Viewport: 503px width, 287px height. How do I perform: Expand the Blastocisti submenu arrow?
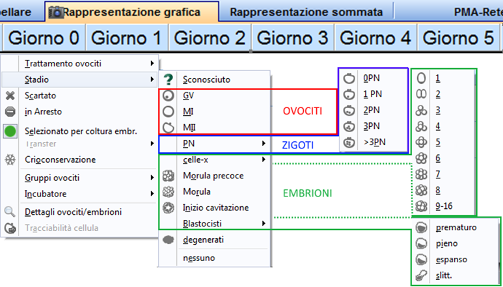[264, 223]
